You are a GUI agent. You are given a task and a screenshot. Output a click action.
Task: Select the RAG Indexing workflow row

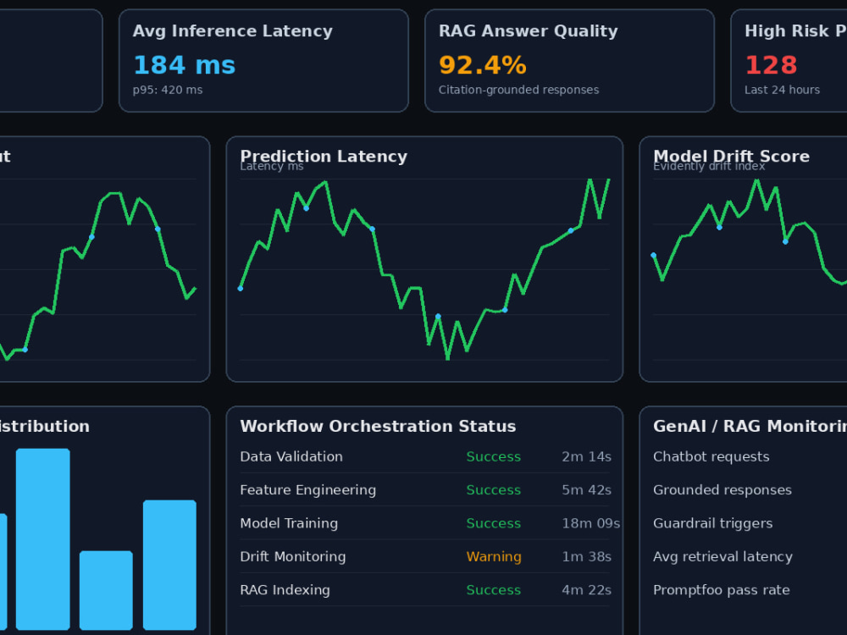(x=424, y=589)
